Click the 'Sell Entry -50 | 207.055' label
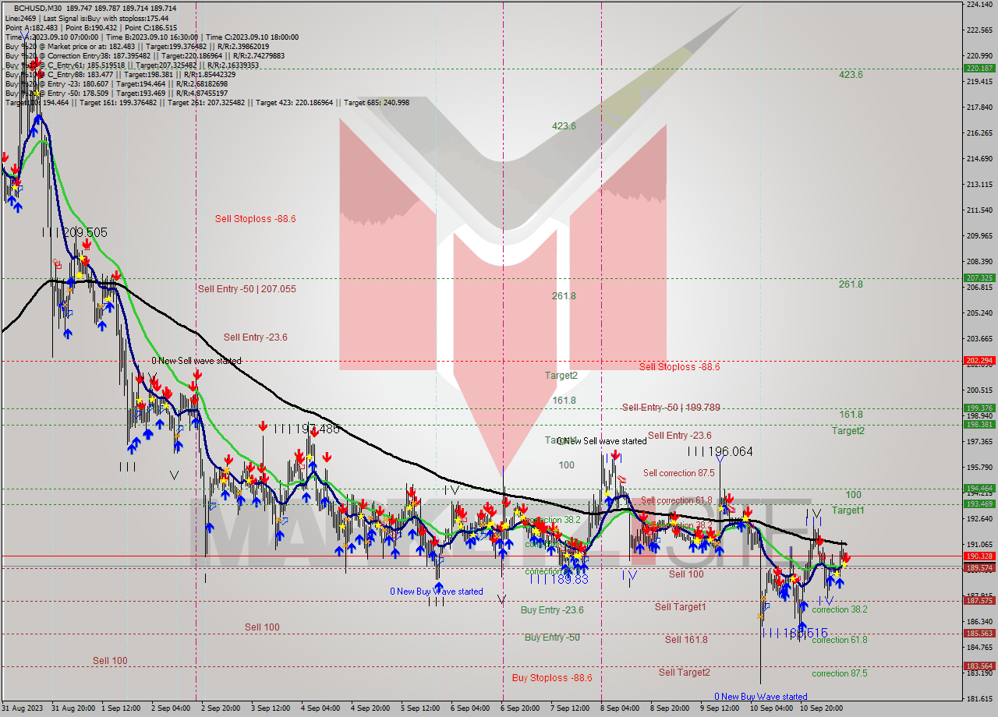The height and width of the screenshot is (717, 998). 246,288
